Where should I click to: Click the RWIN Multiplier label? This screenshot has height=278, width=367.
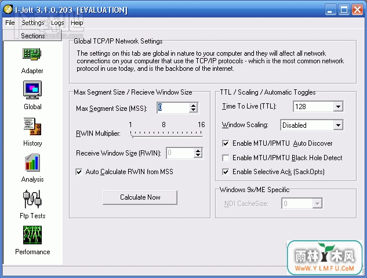pyautogui.click(x=98, y=133)
